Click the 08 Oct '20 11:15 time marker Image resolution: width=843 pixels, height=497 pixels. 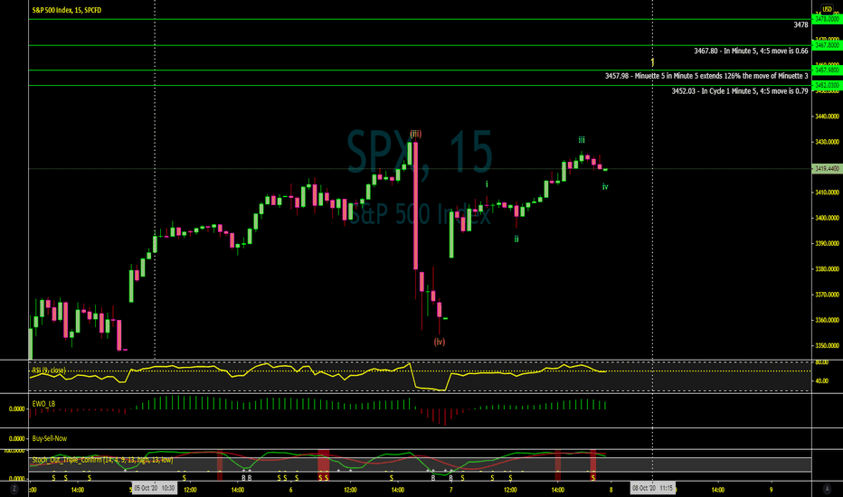[653, 488]
